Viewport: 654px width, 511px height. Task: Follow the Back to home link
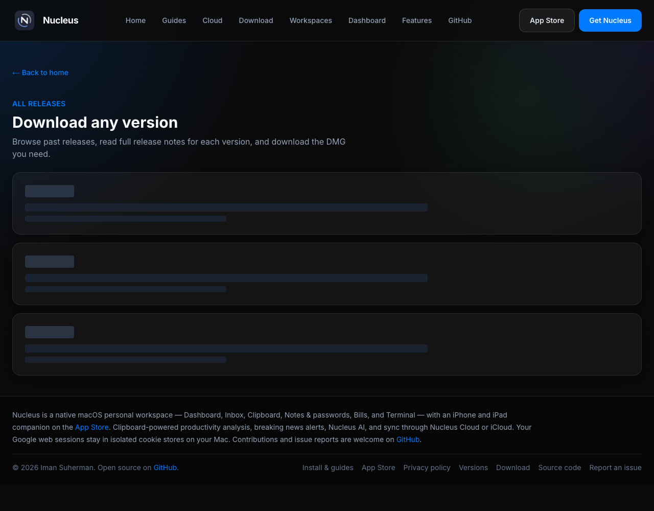click(40, 73)
